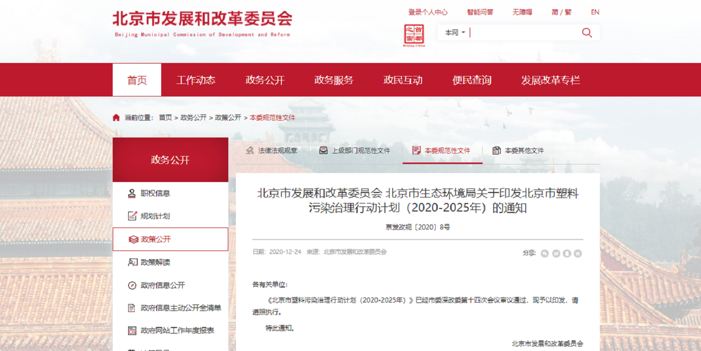This screenshot has width=701, height=351.
Task: Click the search magnifier icon
Action: click(x=586, y=32)
